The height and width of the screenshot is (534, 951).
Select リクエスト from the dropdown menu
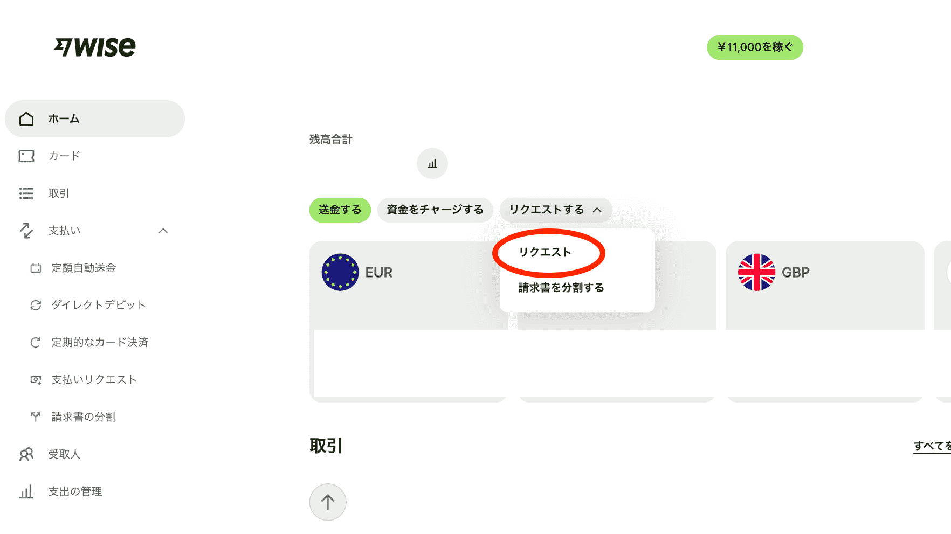(x=545, y=252)
